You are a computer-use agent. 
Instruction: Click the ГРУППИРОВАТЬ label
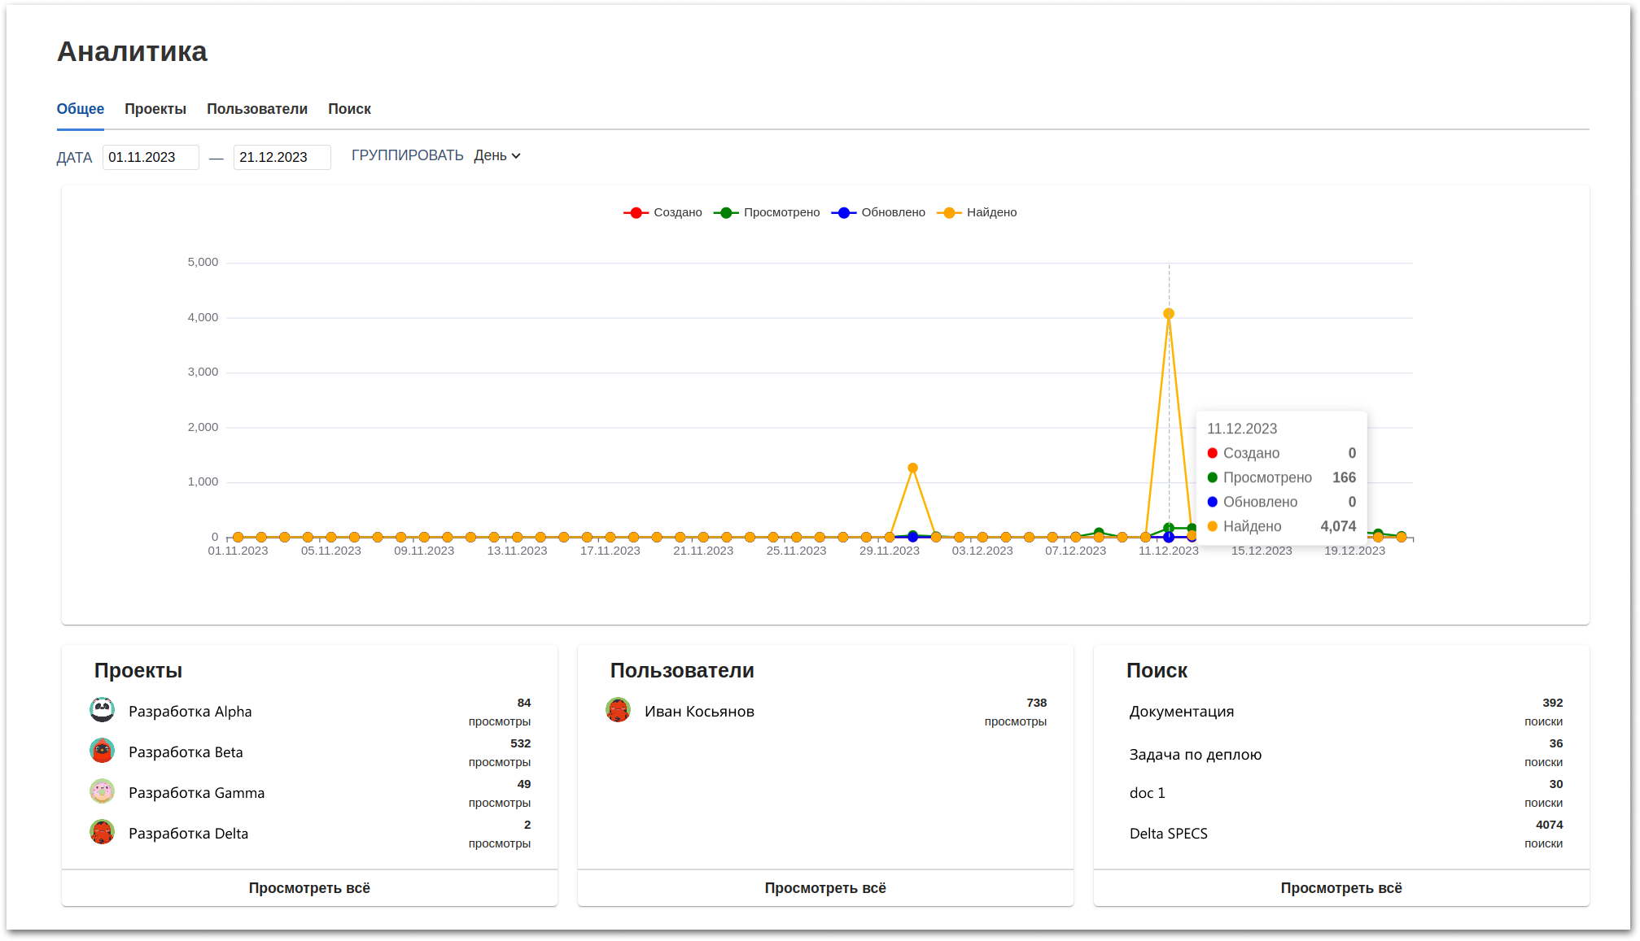click(407, 155)
